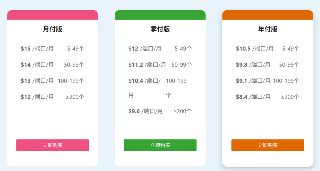
Task: Click the pink 立即购买 button for 月付版
Action: point(52,145)
